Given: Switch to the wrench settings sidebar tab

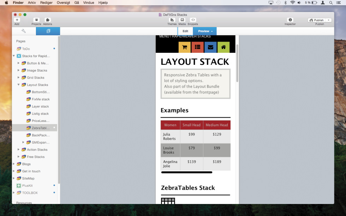Looking at the screenshot, I should [x=24, y=31].
